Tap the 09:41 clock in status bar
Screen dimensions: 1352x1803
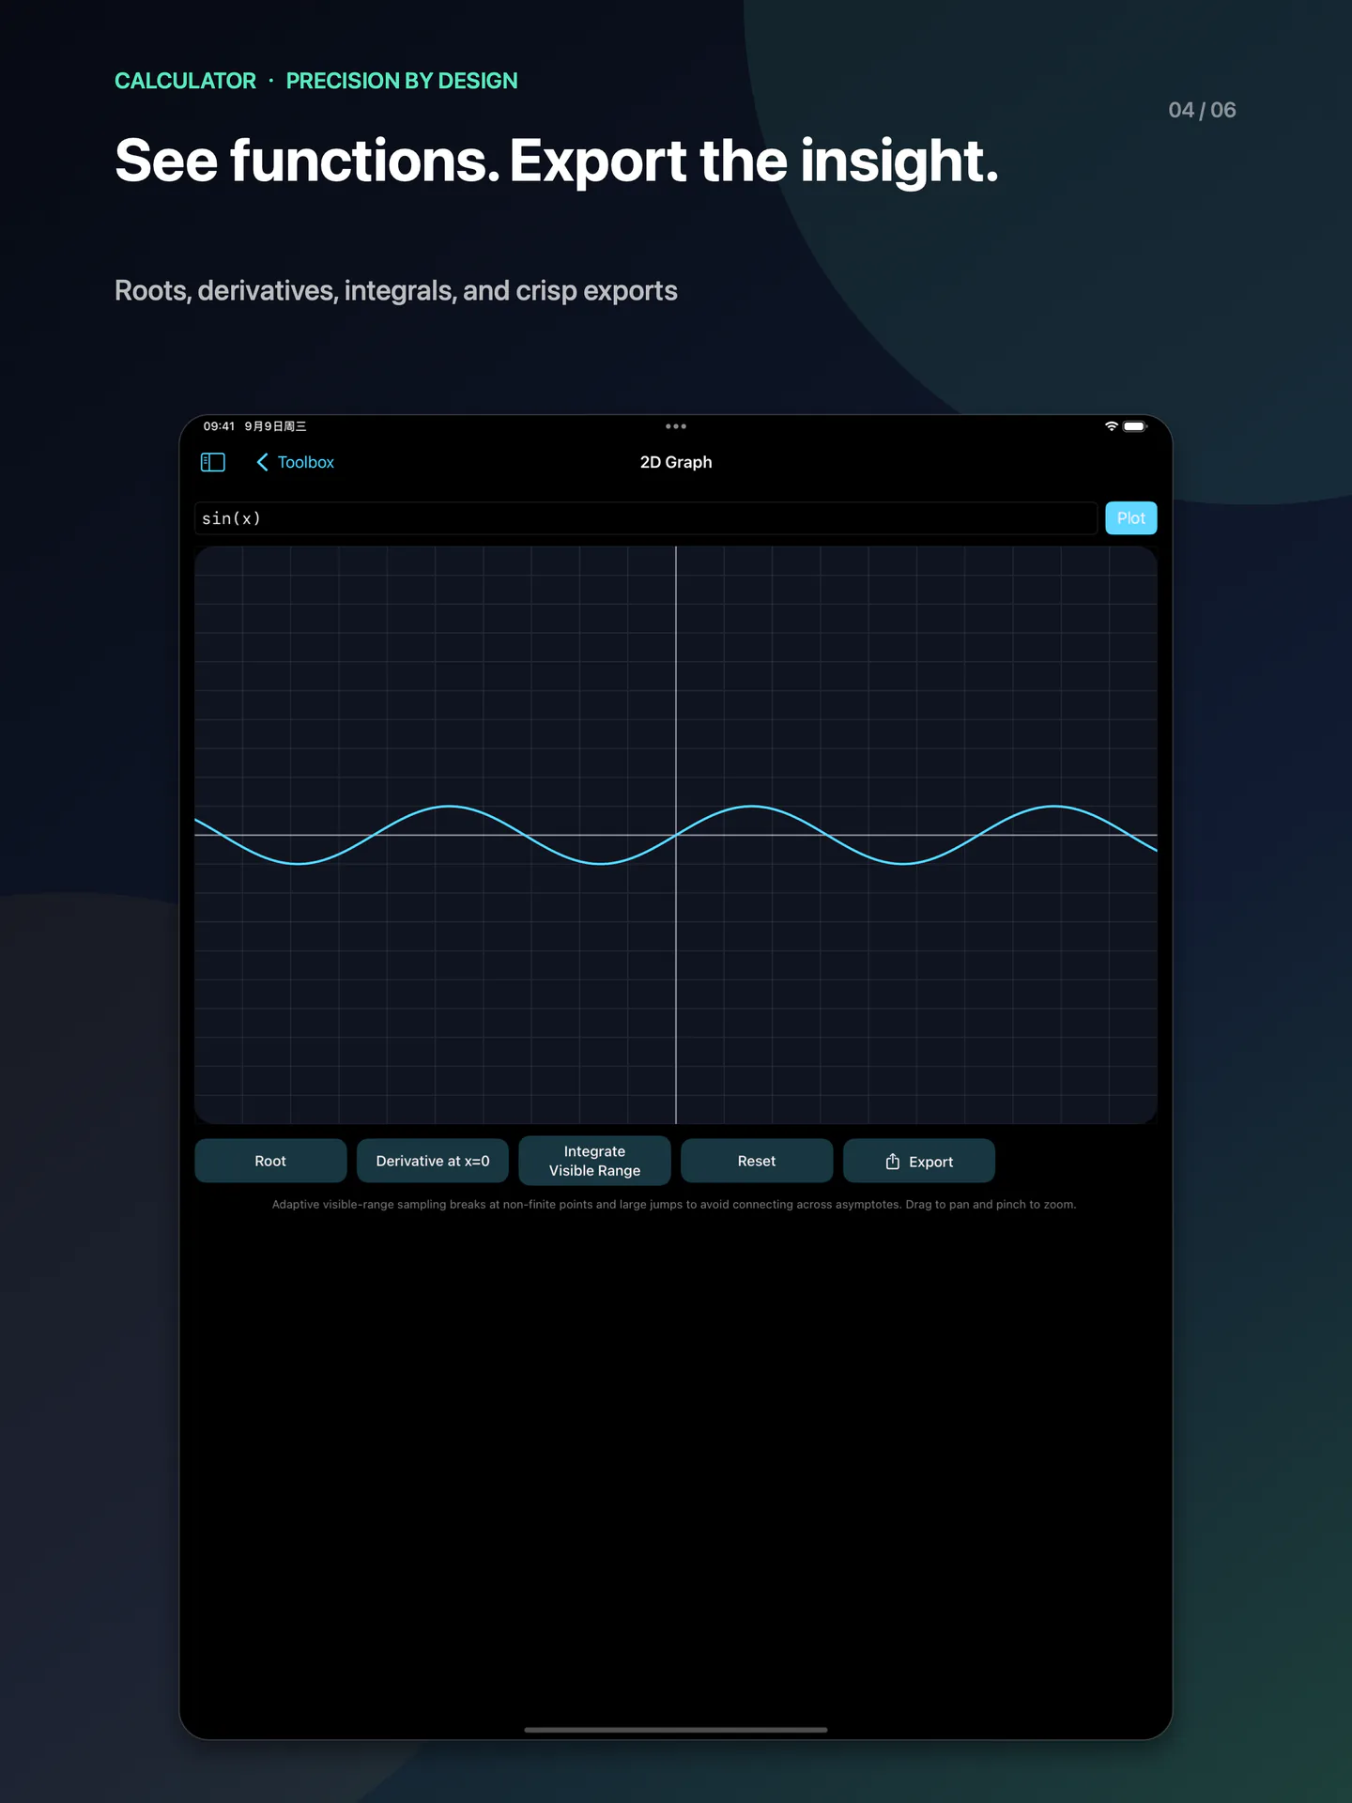click(219, 426)
